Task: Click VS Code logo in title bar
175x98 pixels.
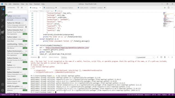Action: 2,4
